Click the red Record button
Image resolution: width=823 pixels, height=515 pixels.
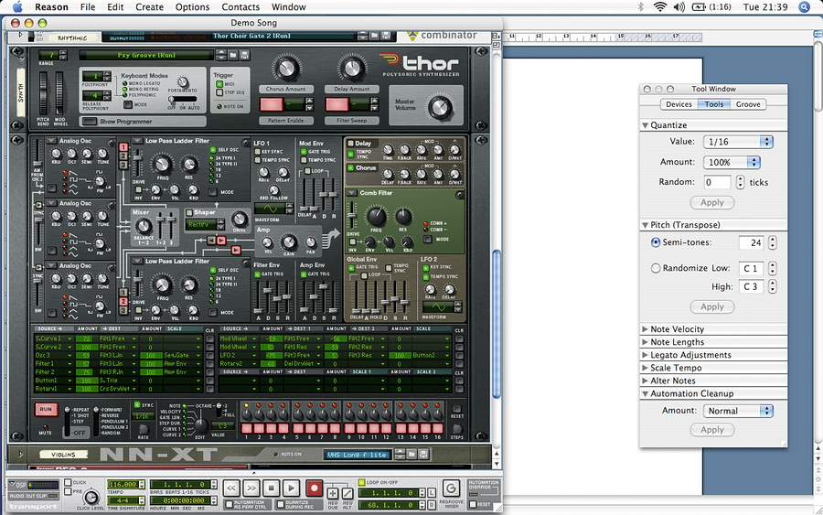click(x=314, y=488)
